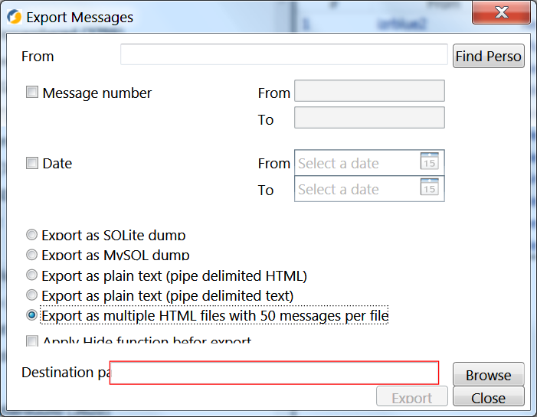Select multiple HTML files export option

tap(32, 314)
